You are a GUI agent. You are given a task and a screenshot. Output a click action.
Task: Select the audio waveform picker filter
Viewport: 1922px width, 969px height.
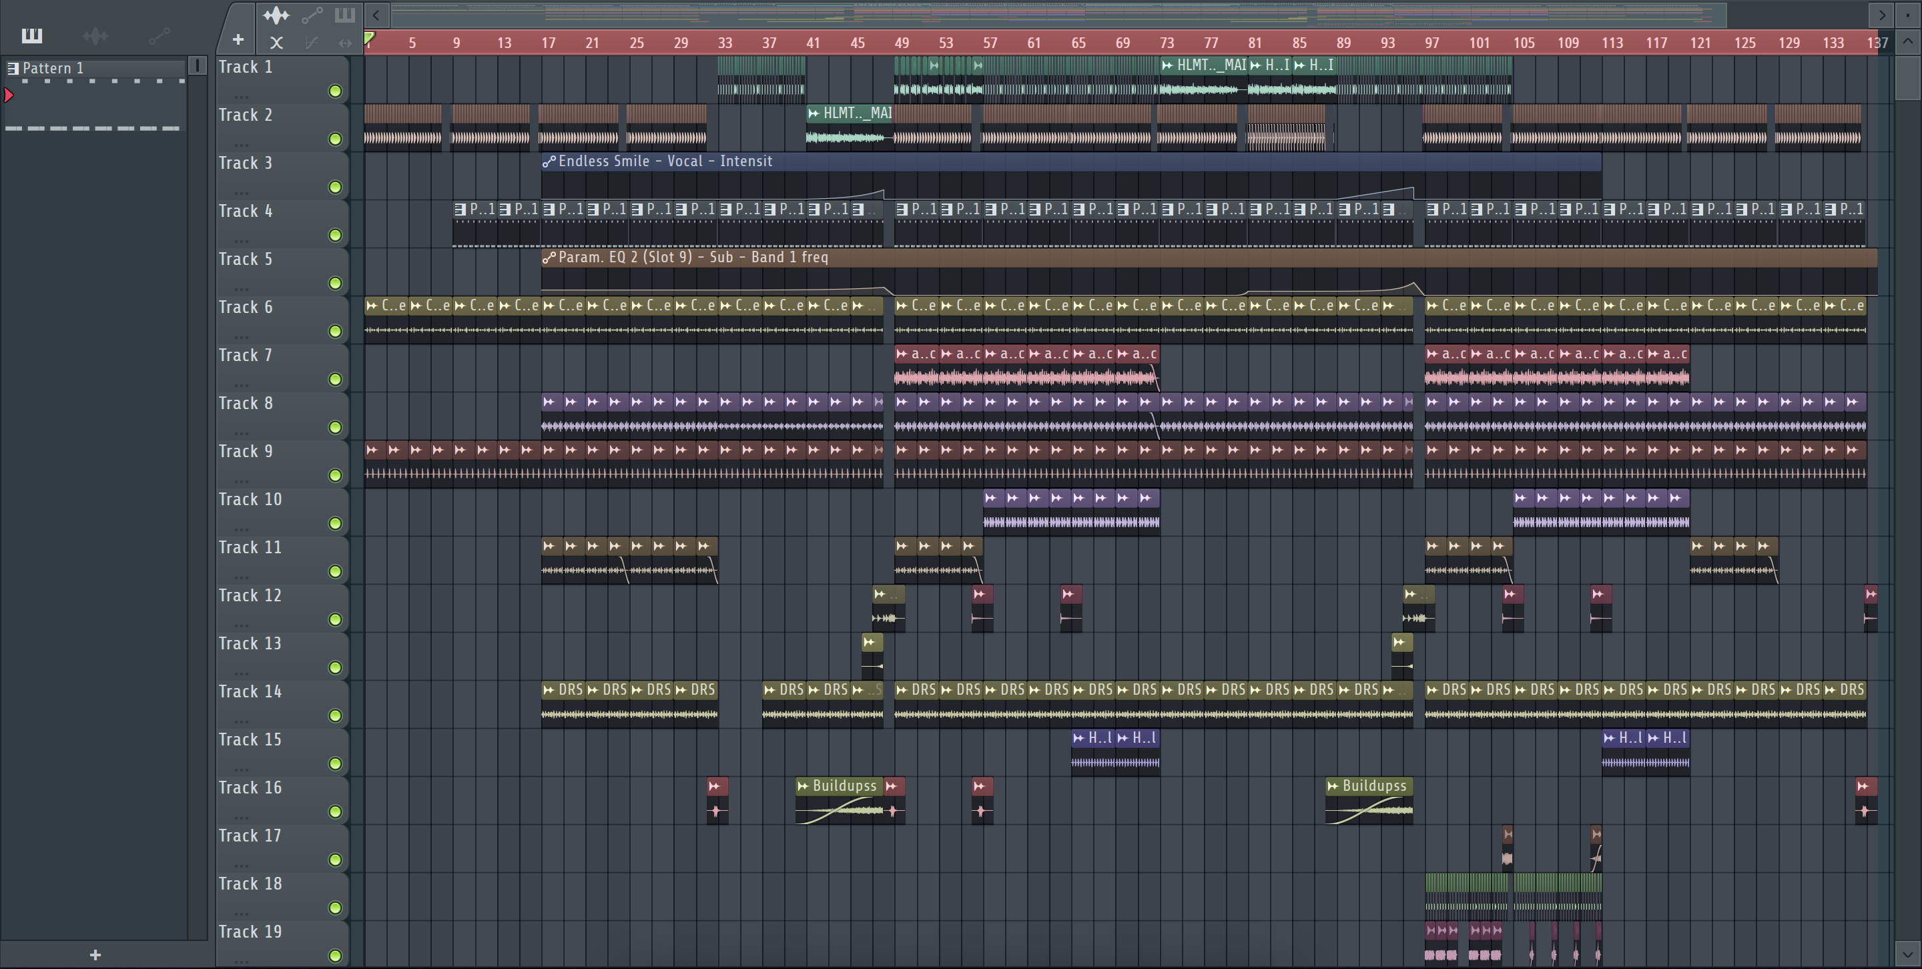click(95, 35)
